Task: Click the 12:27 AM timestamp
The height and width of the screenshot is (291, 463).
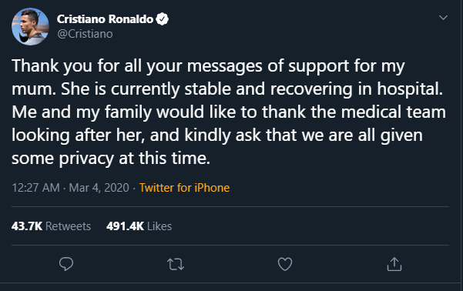Action: [35, 188]
